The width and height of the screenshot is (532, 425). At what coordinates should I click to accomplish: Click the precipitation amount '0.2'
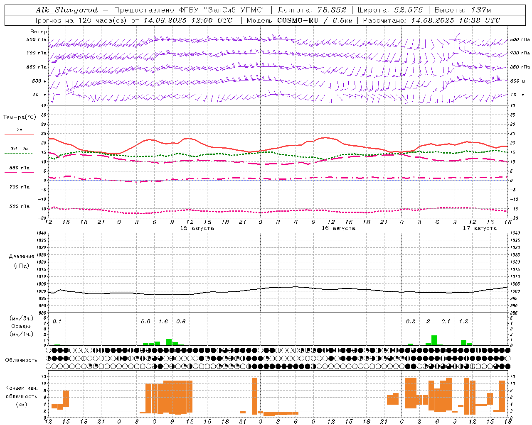[411, 321]
